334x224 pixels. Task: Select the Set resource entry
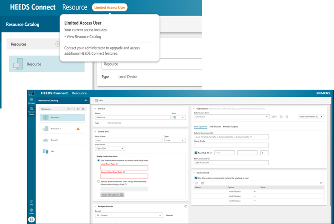pyautogui.click(x=62, y=151)
